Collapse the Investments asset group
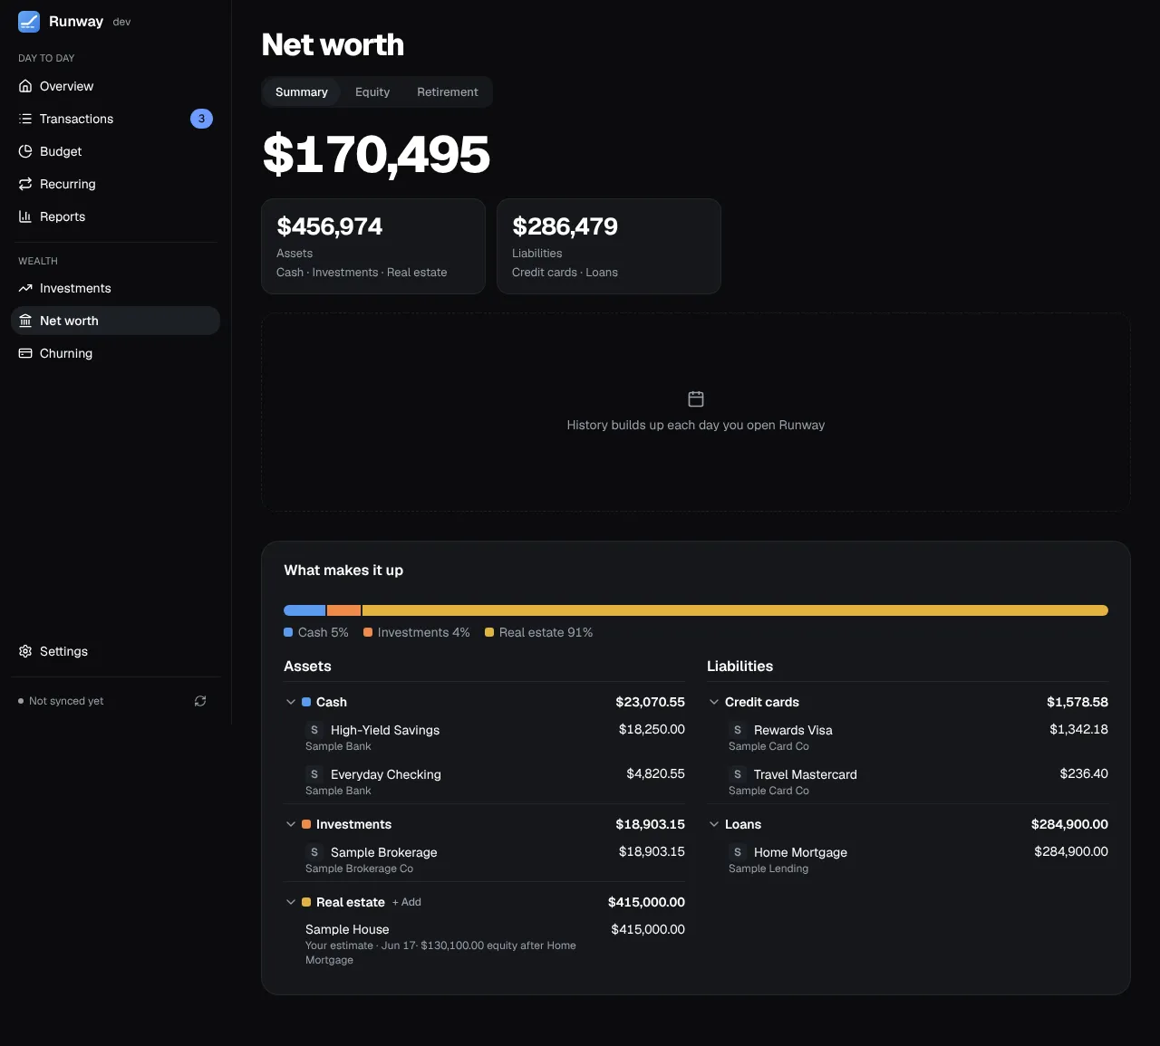The height and width of the screenshot is (1046, 1160). pos(291,824)
